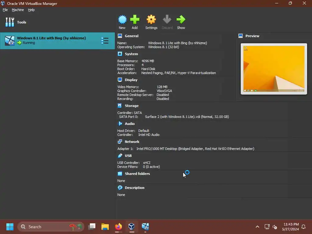Click the Windows 8.1 VM logo icon
The height and width of the screenshot is (234, 312).
tap(10, 41)
